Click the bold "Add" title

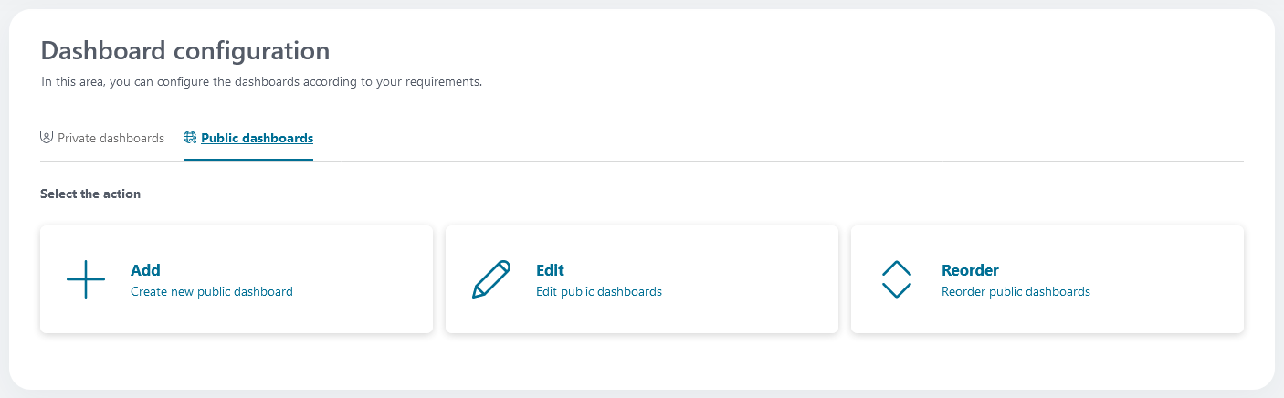(x=145, y=270)
